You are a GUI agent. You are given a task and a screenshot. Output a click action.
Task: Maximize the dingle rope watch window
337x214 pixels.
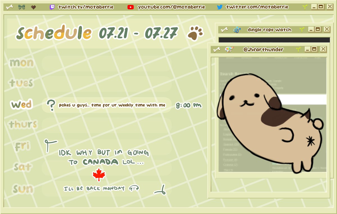coord(318,29)
